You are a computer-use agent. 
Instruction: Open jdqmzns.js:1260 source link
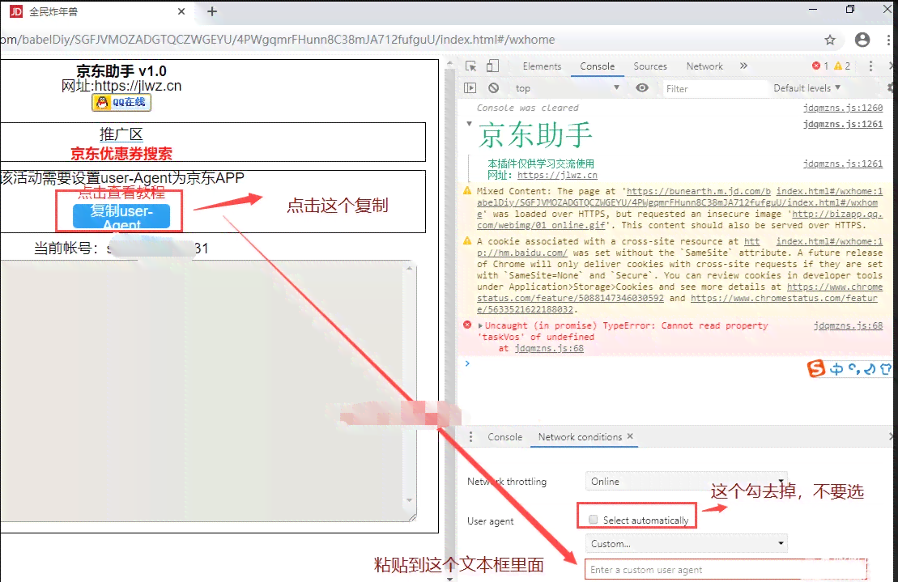tap(842, 108)
